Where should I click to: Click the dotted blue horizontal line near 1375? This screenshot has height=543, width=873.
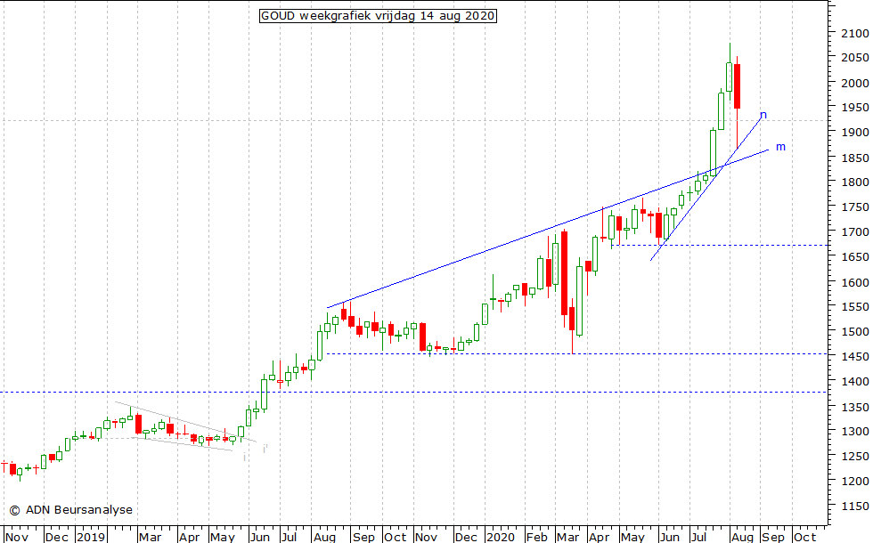[x=413, y=393]
